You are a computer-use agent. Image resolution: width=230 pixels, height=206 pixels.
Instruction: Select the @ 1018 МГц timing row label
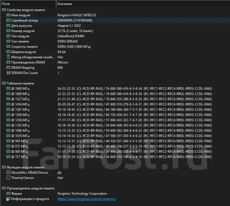pos(20,136)
